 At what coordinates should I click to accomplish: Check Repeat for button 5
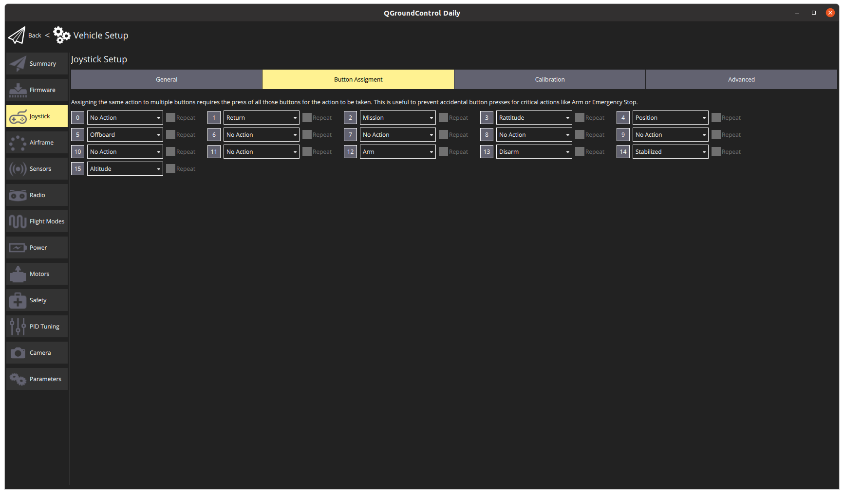pyautogui.click(x=170, y=135)
